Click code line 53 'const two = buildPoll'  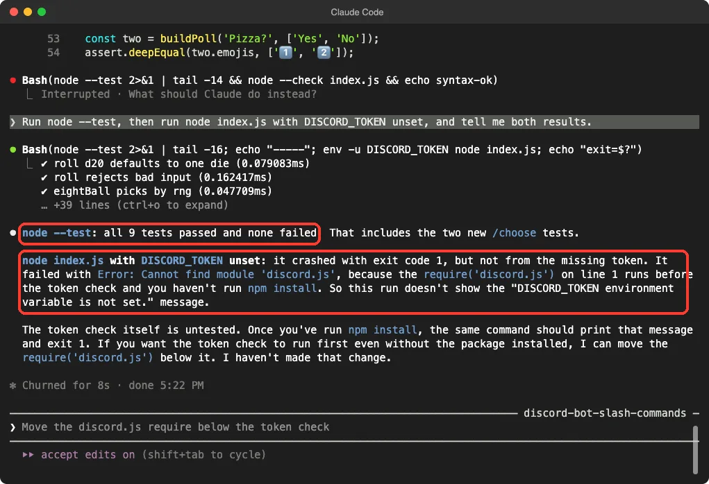(231, 39)
